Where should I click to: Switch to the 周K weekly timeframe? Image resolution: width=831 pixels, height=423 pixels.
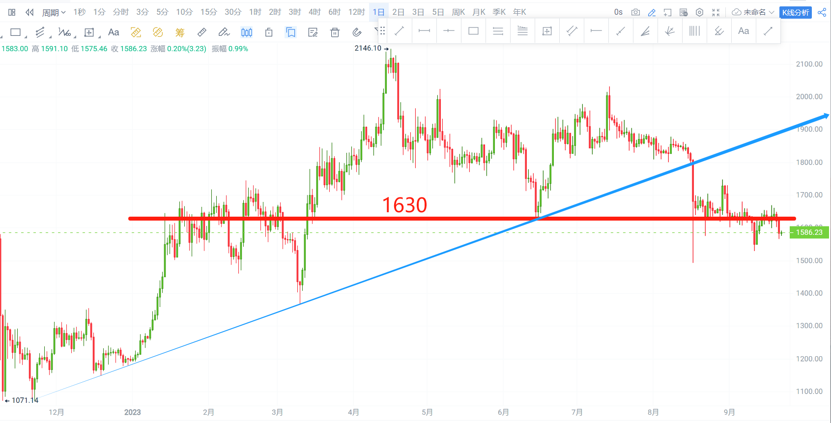click(x=458, y=12)
